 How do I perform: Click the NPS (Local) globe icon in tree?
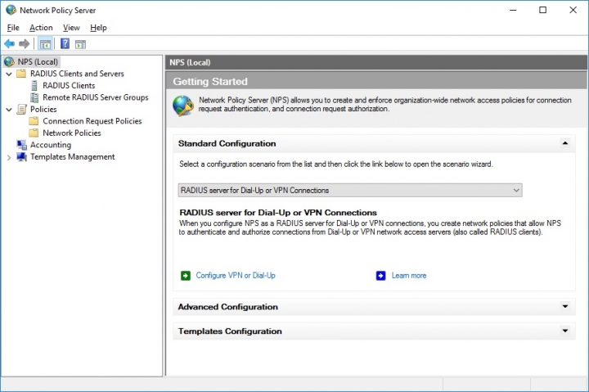click(9, 61)
